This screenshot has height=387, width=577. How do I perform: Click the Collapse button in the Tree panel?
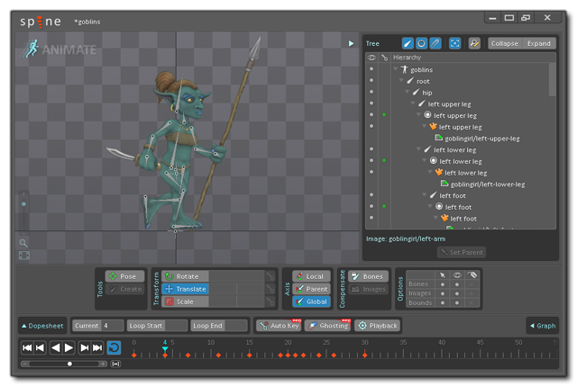click(504, 43)
